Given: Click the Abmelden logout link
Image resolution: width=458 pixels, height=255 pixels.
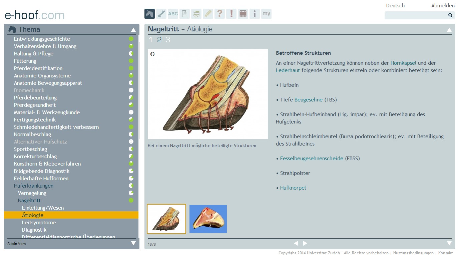Looking at the screenshot, I should 443,6.
